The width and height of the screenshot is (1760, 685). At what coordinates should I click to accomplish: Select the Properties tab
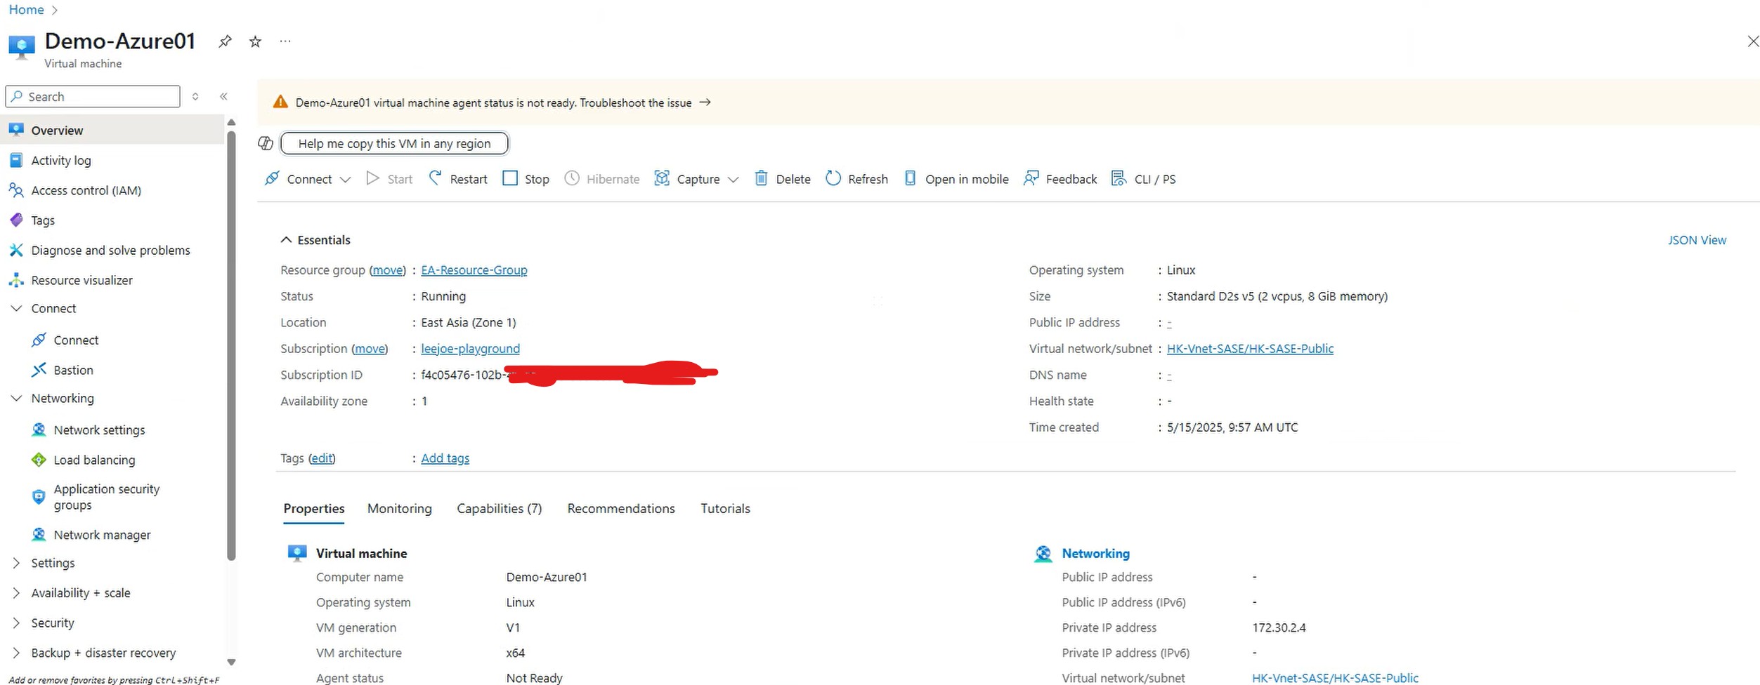point(314,508)
